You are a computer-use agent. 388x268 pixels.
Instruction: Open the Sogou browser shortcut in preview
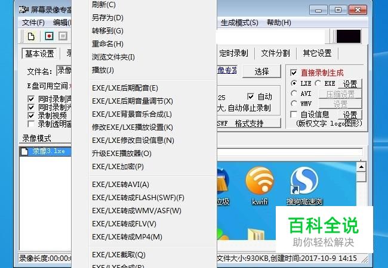(304, 186)
